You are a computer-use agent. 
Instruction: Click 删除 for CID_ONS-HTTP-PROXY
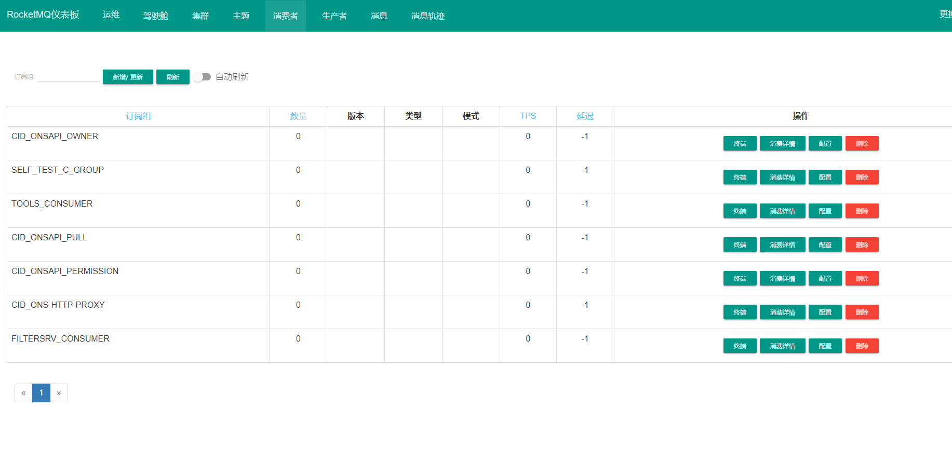862,312
